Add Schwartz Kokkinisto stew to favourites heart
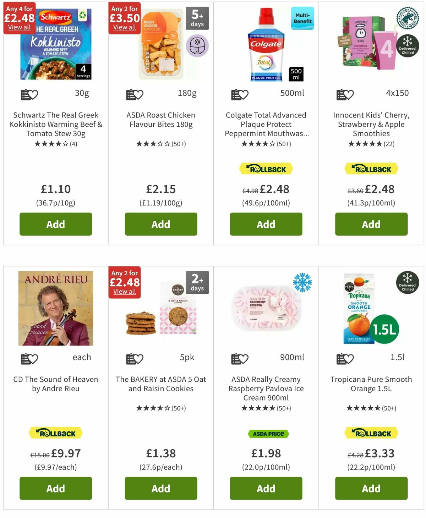Screen dimensions: 426x518 point(34,94)
